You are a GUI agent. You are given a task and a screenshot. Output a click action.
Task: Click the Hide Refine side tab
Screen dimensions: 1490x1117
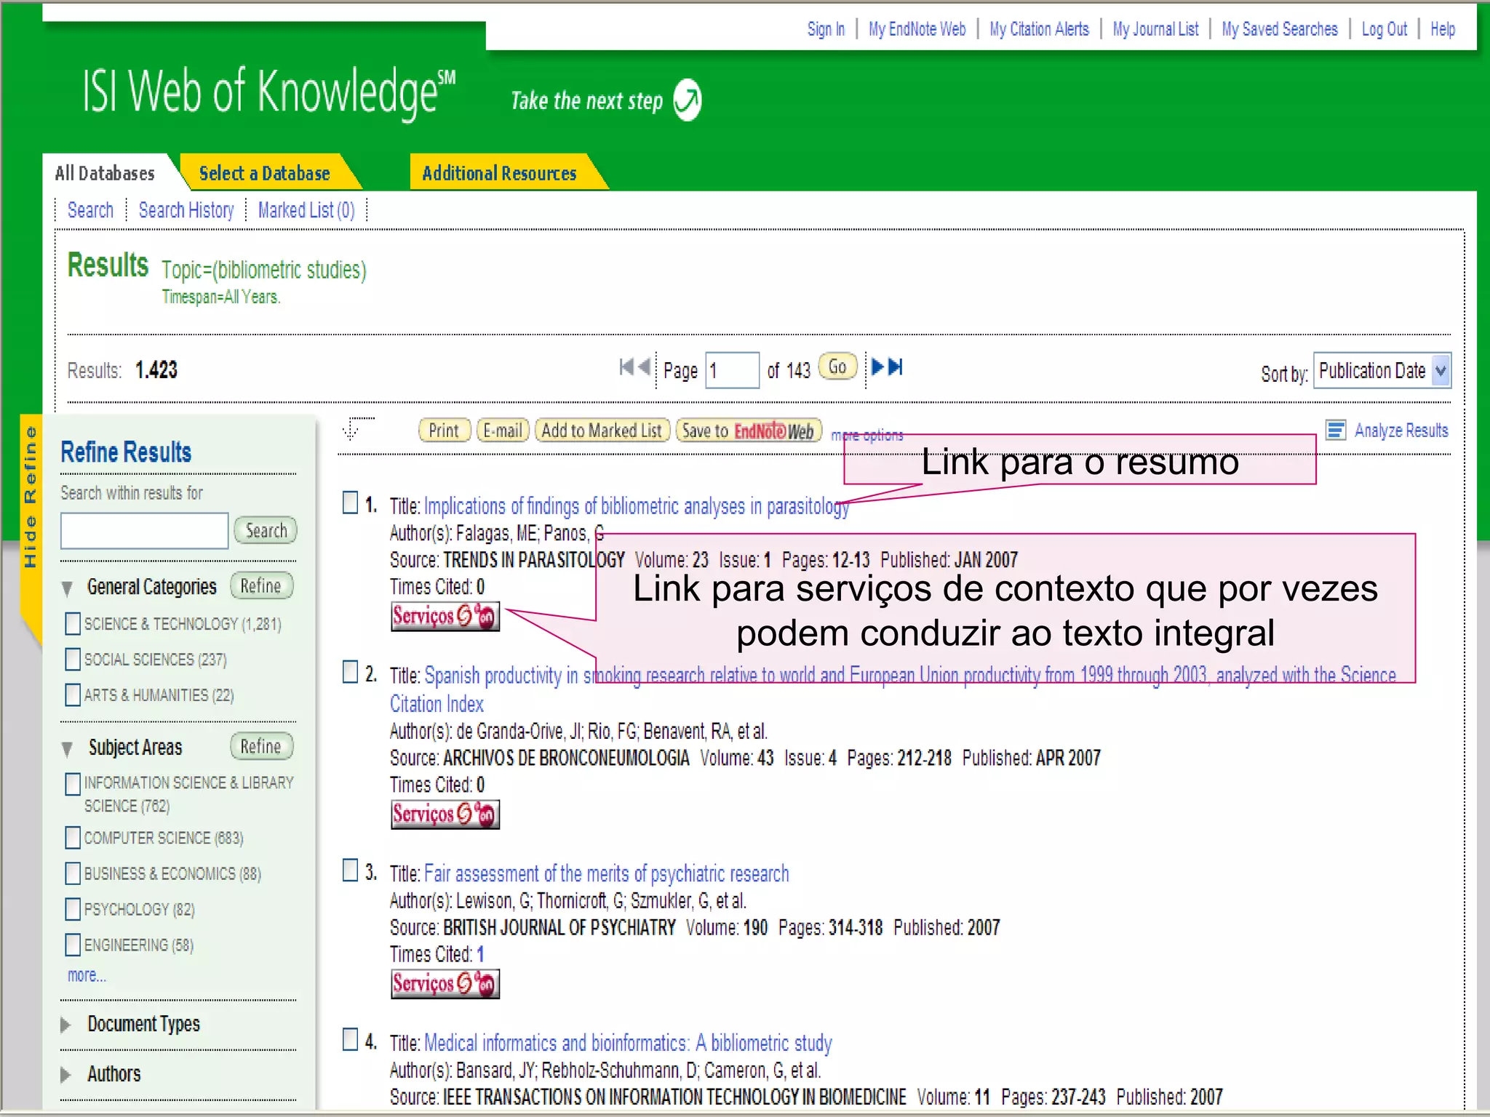click(x=31, y=498)
